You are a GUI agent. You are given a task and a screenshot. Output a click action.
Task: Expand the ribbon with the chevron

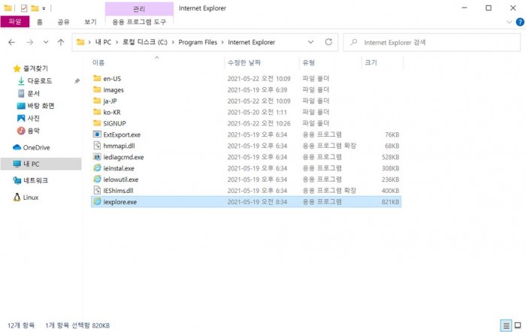[x=509, y=22]
